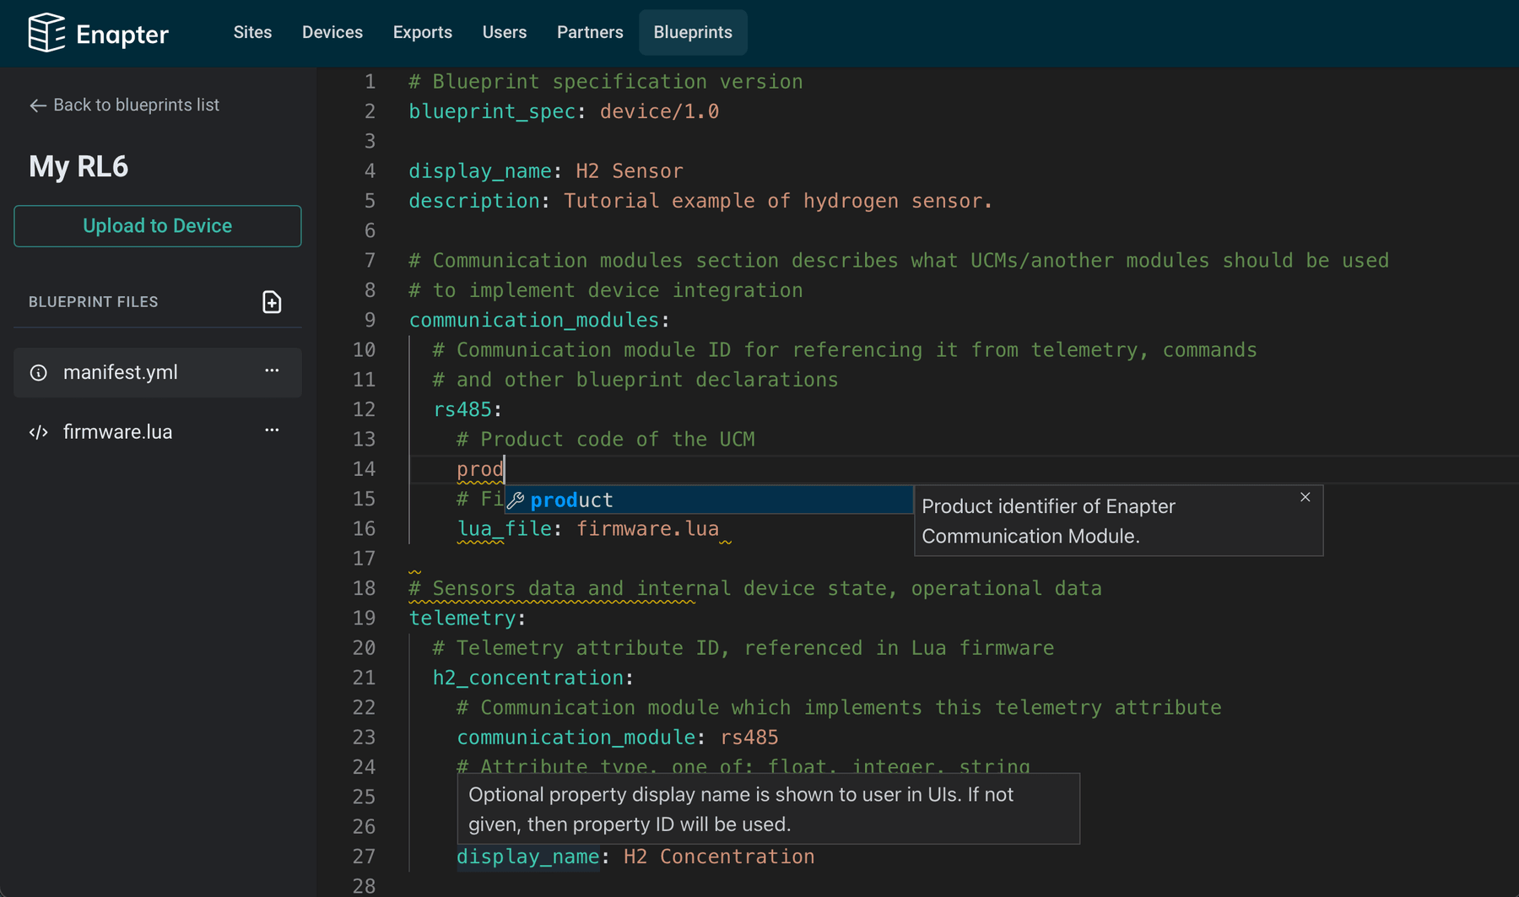Open the Sites section
This screenshot has width=1519, height=897.
click(x=252, y=32)
